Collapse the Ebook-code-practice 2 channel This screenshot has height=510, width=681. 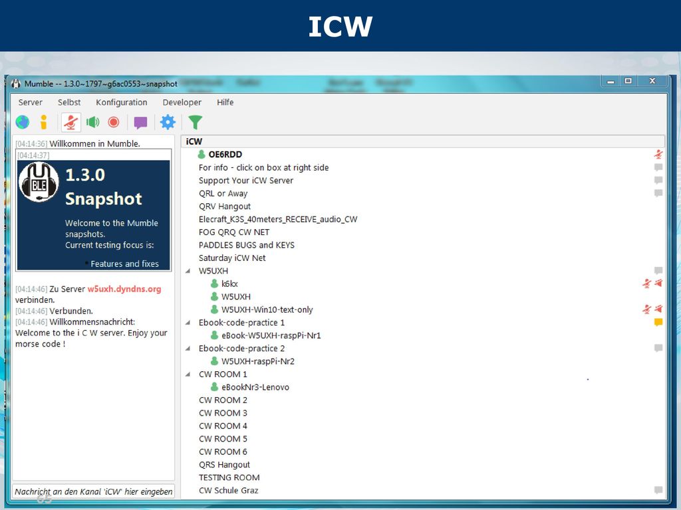pos(188,349)
